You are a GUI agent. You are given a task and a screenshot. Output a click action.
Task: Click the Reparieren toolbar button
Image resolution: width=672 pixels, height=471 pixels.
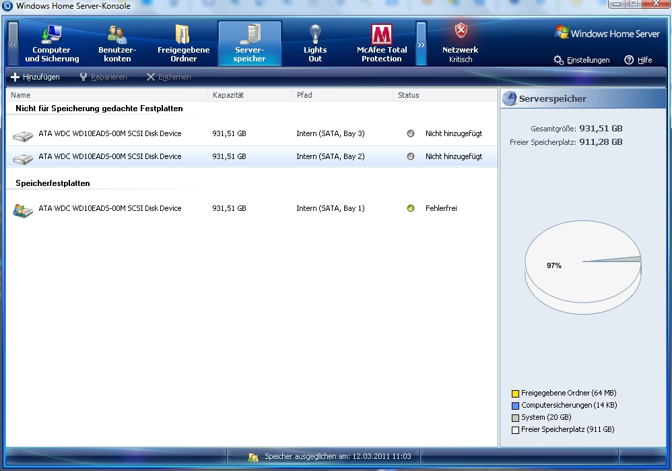click(x=103, y=77)
